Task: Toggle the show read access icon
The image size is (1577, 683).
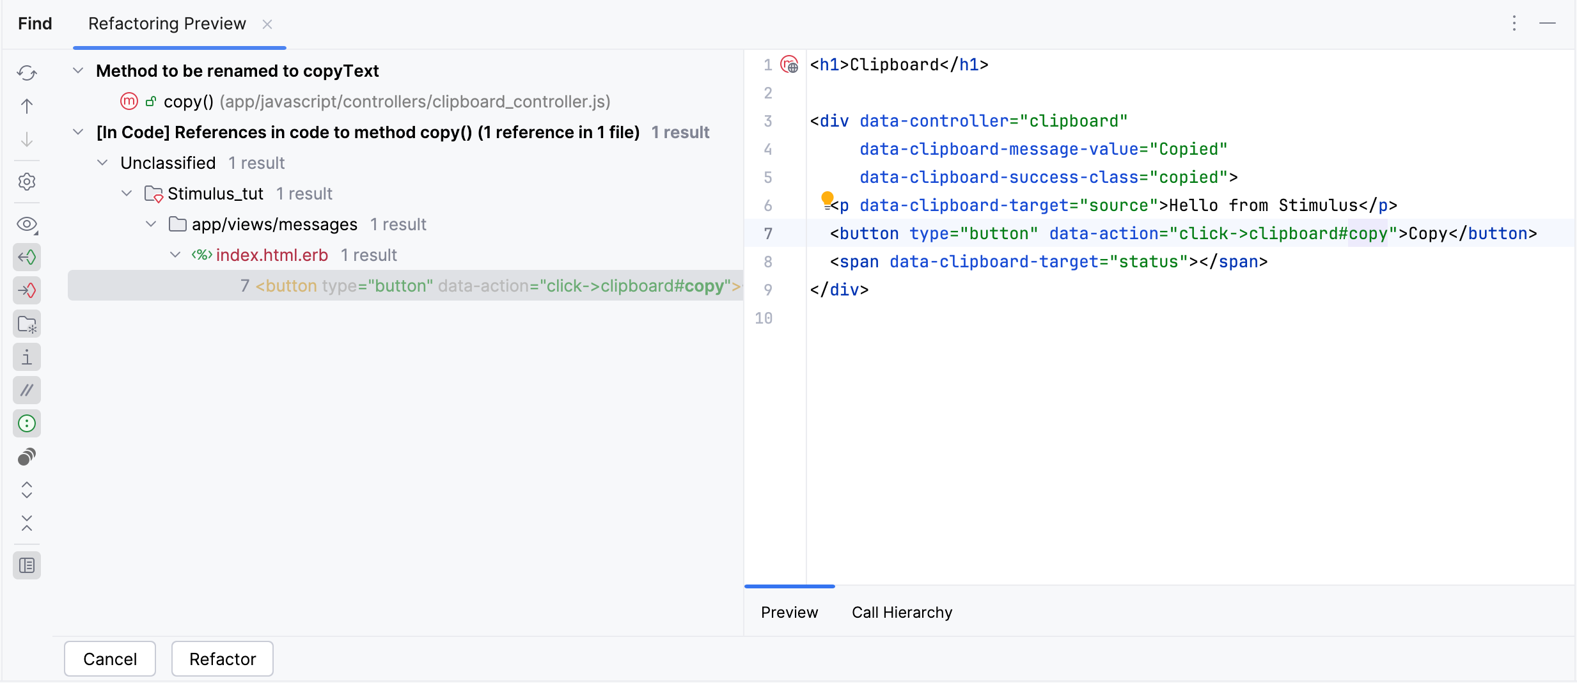Action: tap(27, 258)
